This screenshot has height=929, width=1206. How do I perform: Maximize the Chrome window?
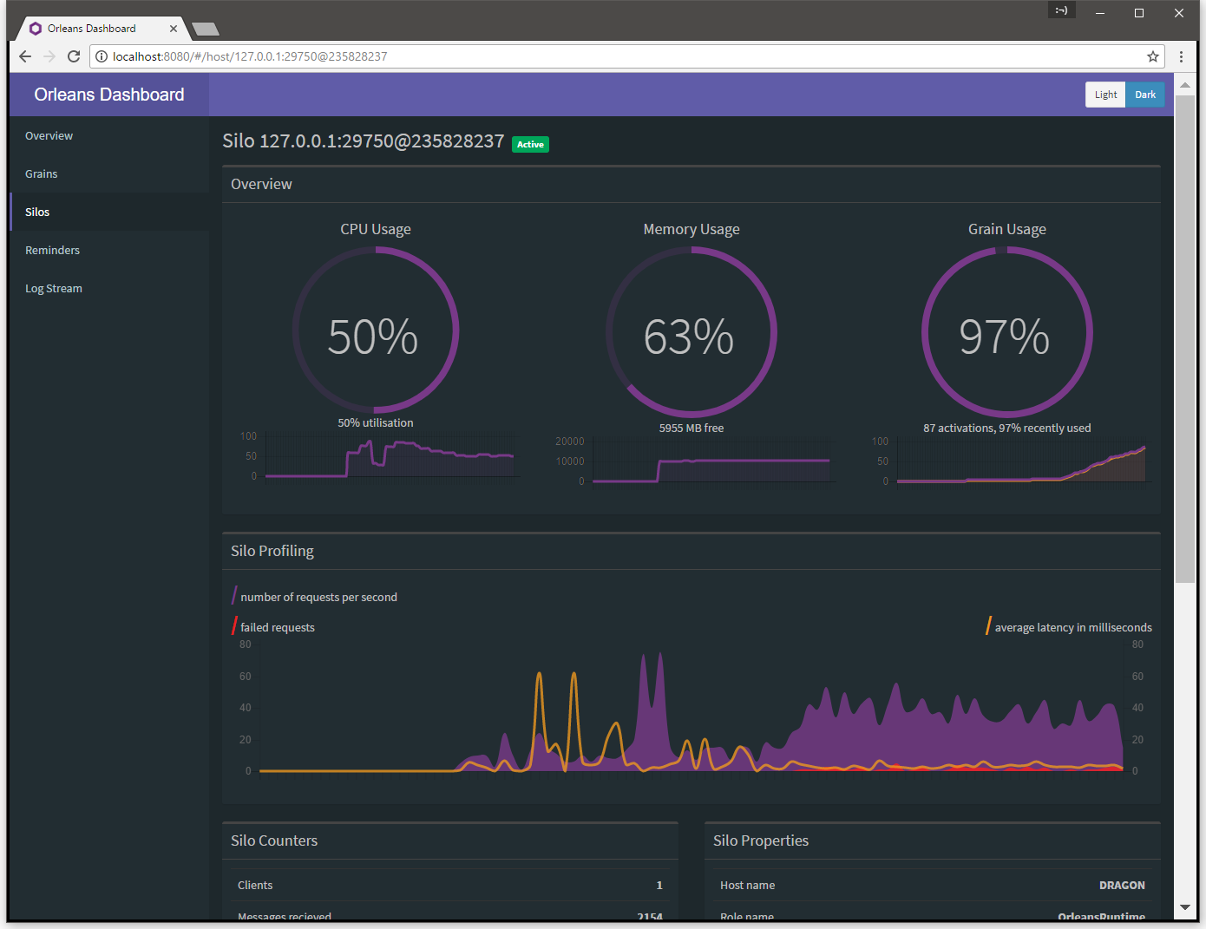1139,13
